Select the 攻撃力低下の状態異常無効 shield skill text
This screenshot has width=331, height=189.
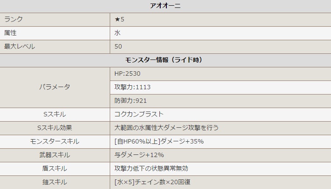point(151,168)
